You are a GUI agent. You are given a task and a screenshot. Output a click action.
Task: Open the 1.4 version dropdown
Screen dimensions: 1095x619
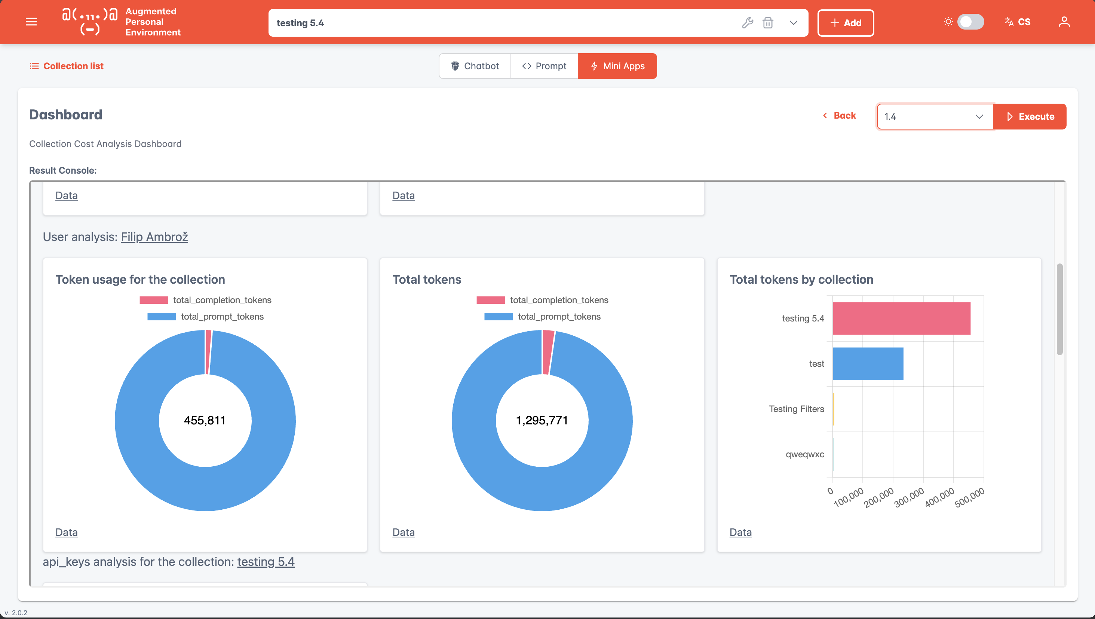[x=934, y=116]
